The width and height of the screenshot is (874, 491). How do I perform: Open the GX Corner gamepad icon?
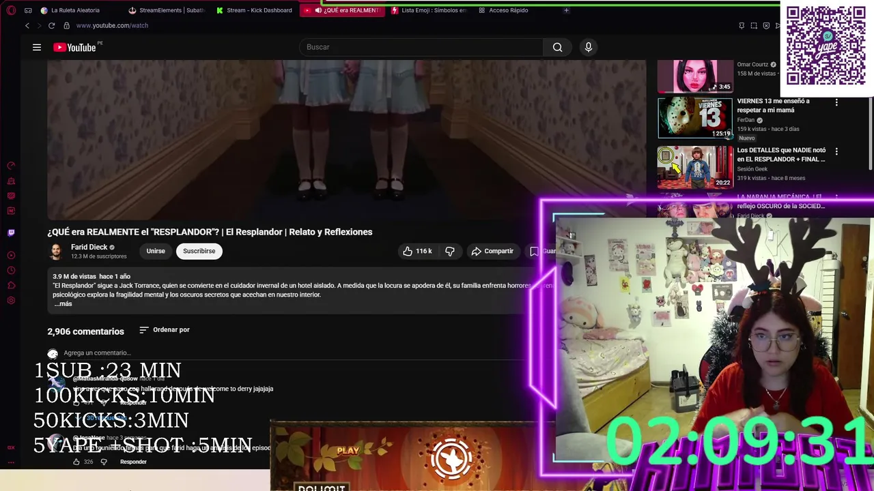point(28,10)
